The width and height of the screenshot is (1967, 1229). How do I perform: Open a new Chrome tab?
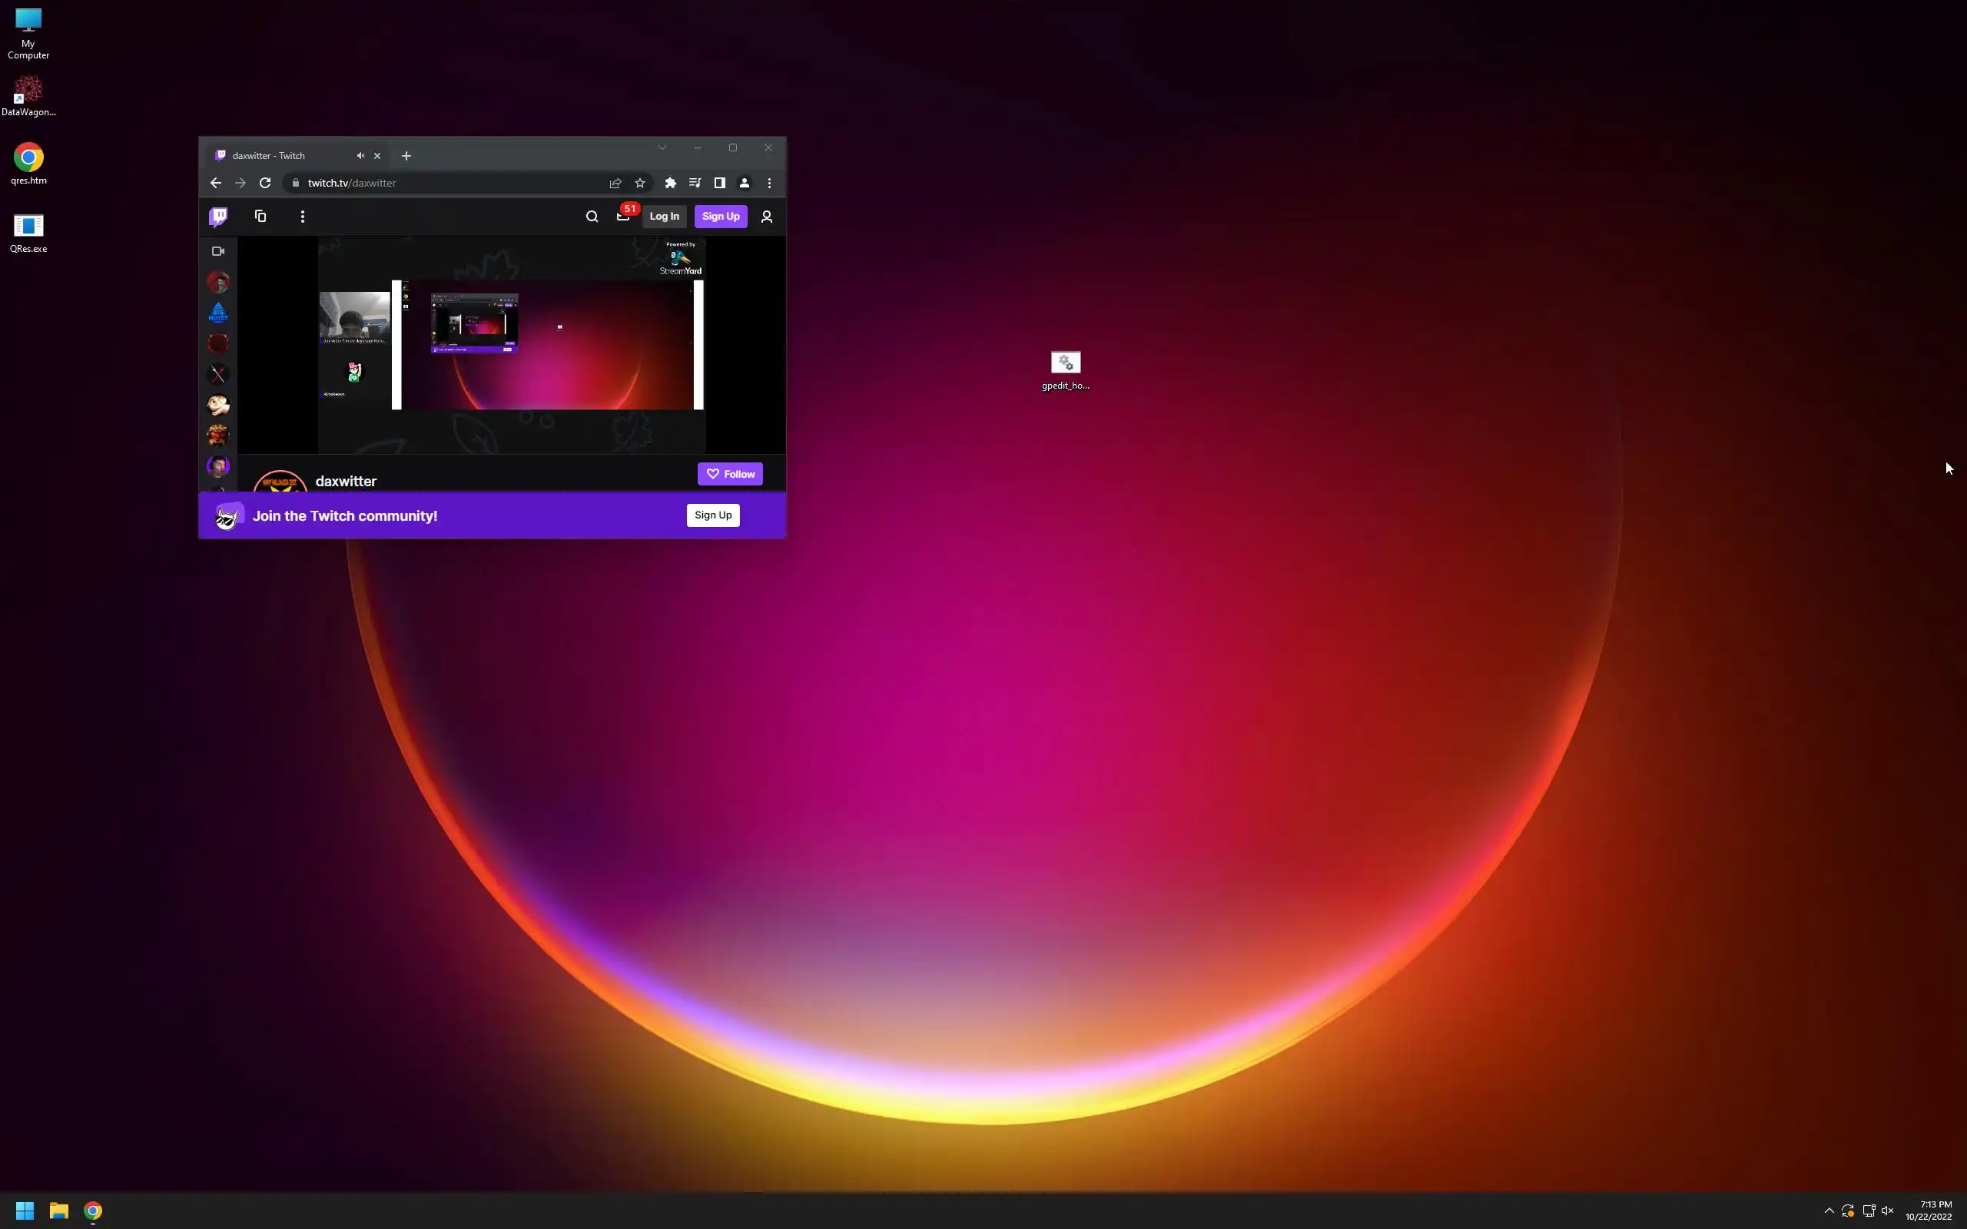tap(406, 155)
